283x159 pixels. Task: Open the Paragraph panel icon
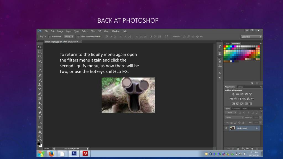(x=220, y=78)
